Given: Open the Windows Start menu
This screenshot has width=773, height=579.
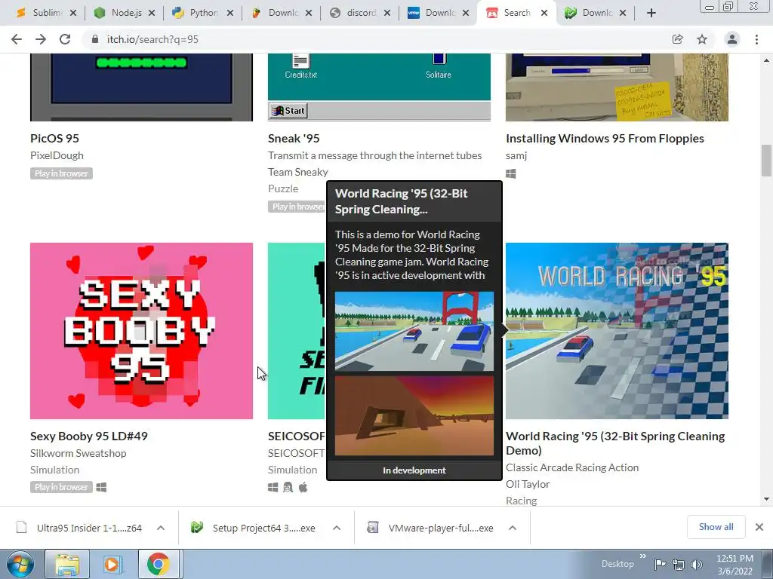Looking at the screenshot, I should coord(19,564).
